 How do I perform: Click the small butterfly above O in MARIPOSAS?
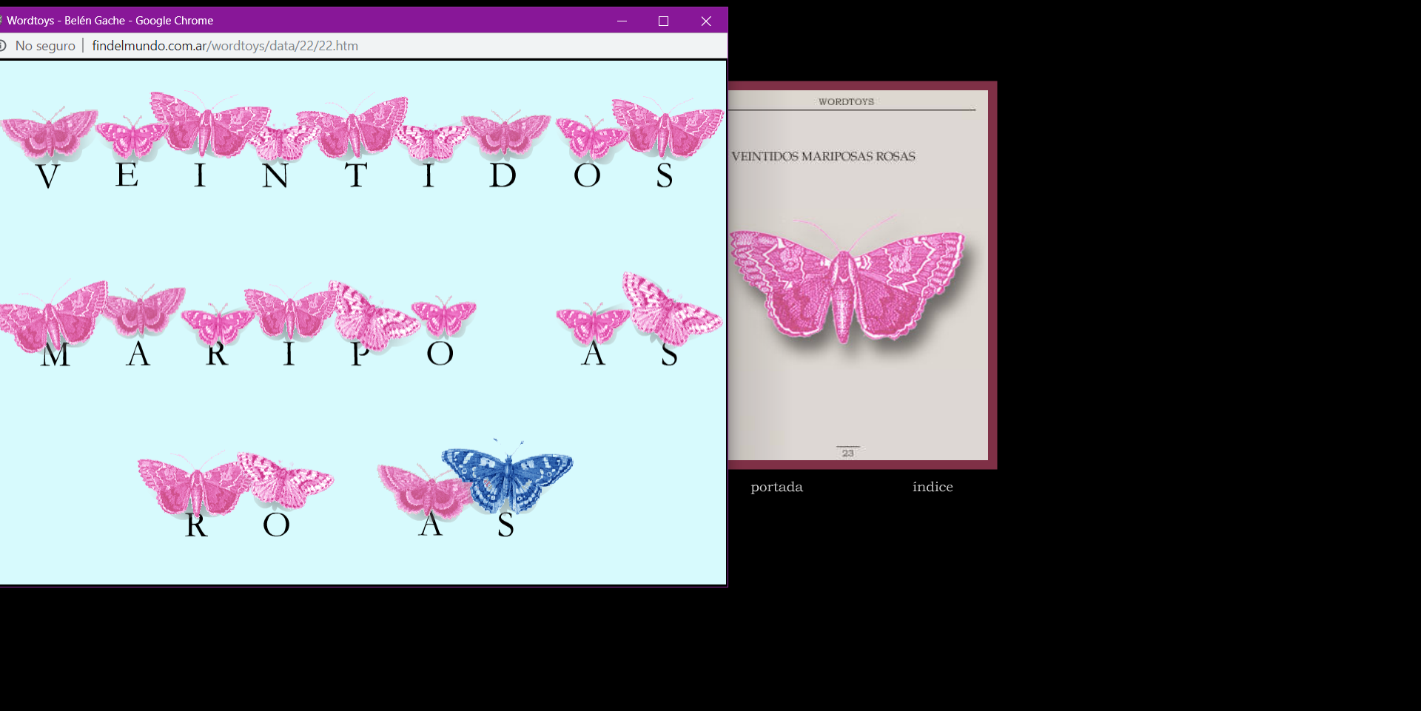(x=443, y=317)
